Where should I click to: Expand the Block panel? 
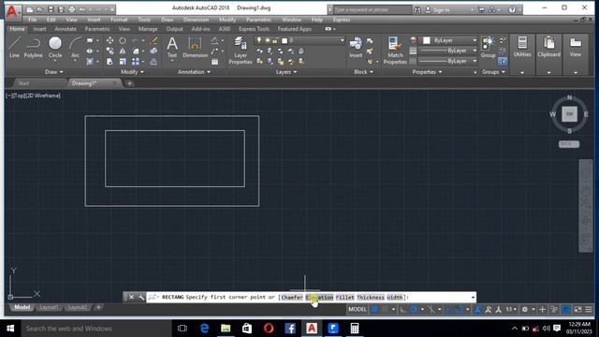(x=363, y=72)
